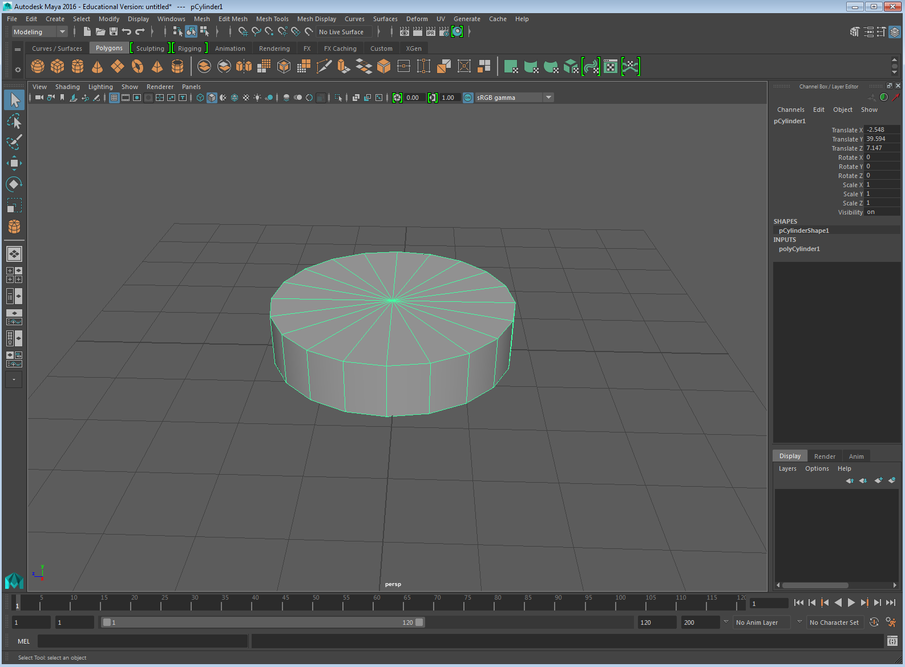Open the shelf tab selector menu
The width and height of the screenshot is (905, 667).
(x=18, y=50)
